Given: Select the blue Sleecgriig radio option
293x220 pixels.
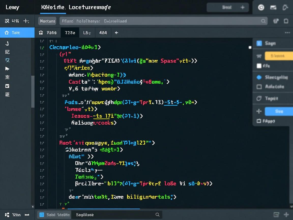Looking at the screenshot, I should (259, 77).
